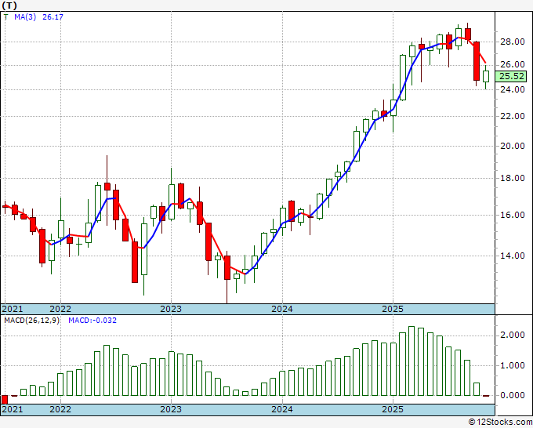Click the 2.000 MACD axis label
Image resolution: width=533 pixels, height=428 pixels.
coord(513,336)
